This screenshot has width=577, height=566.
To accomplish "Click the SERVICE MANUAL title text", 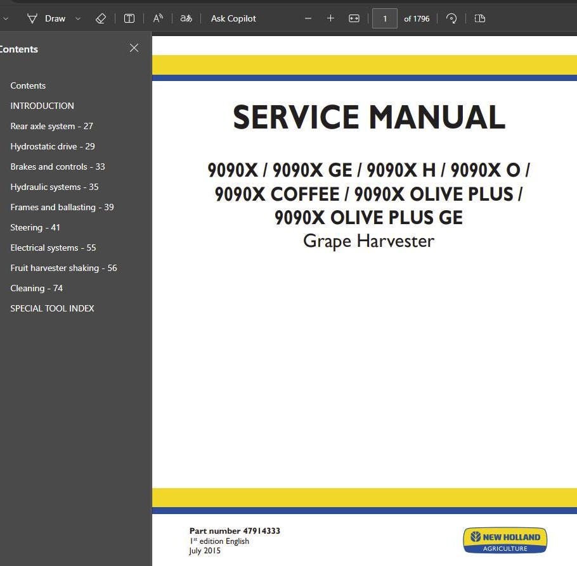I will [369, 117].
